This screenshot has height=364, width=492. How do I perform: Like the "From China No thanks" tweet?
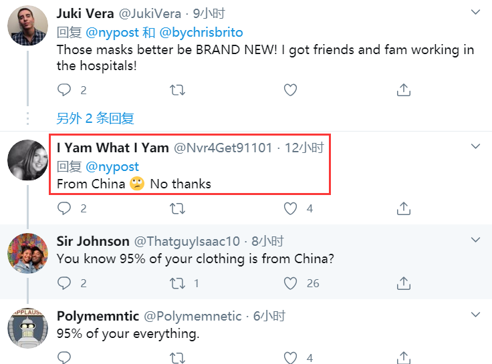click(x=290, y=208)
